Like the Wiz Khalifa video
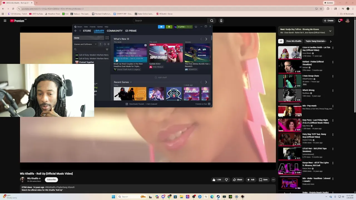 pyautogui.click(x=216, y=180)
